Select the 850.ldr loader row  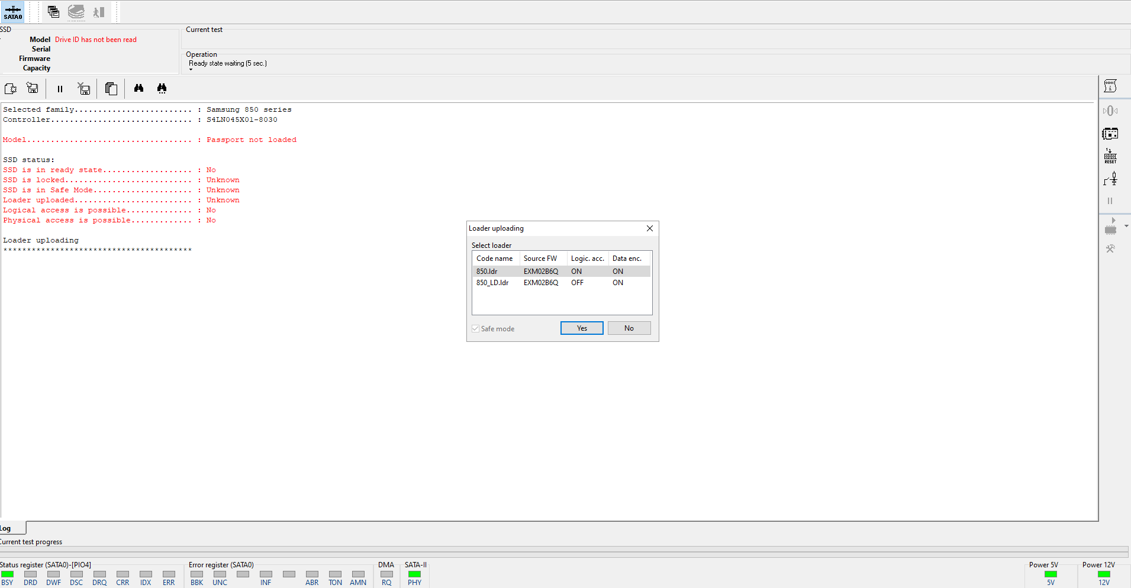tap(562, 272)
